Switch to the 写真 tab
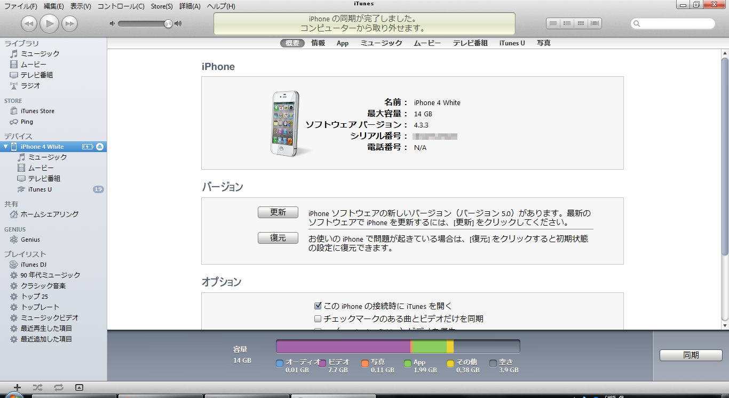 click(544, 43)
